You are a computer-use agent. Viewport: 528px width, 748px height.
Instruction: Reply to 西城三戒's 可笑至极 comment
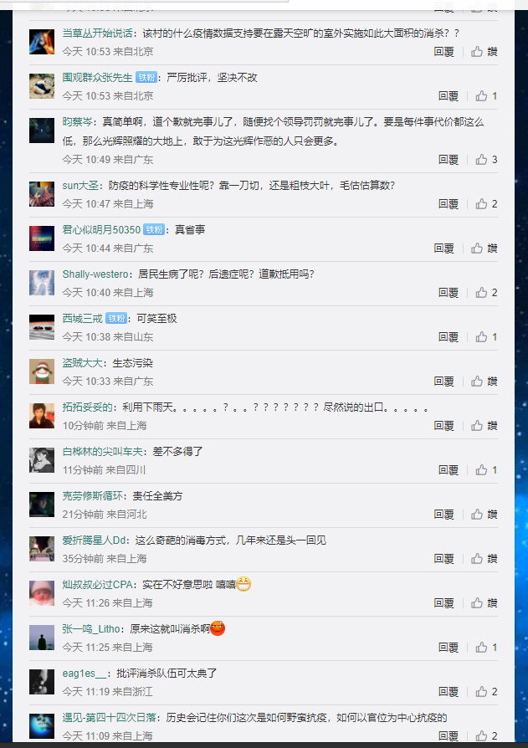pyautogui.click(x=449, y=337)
